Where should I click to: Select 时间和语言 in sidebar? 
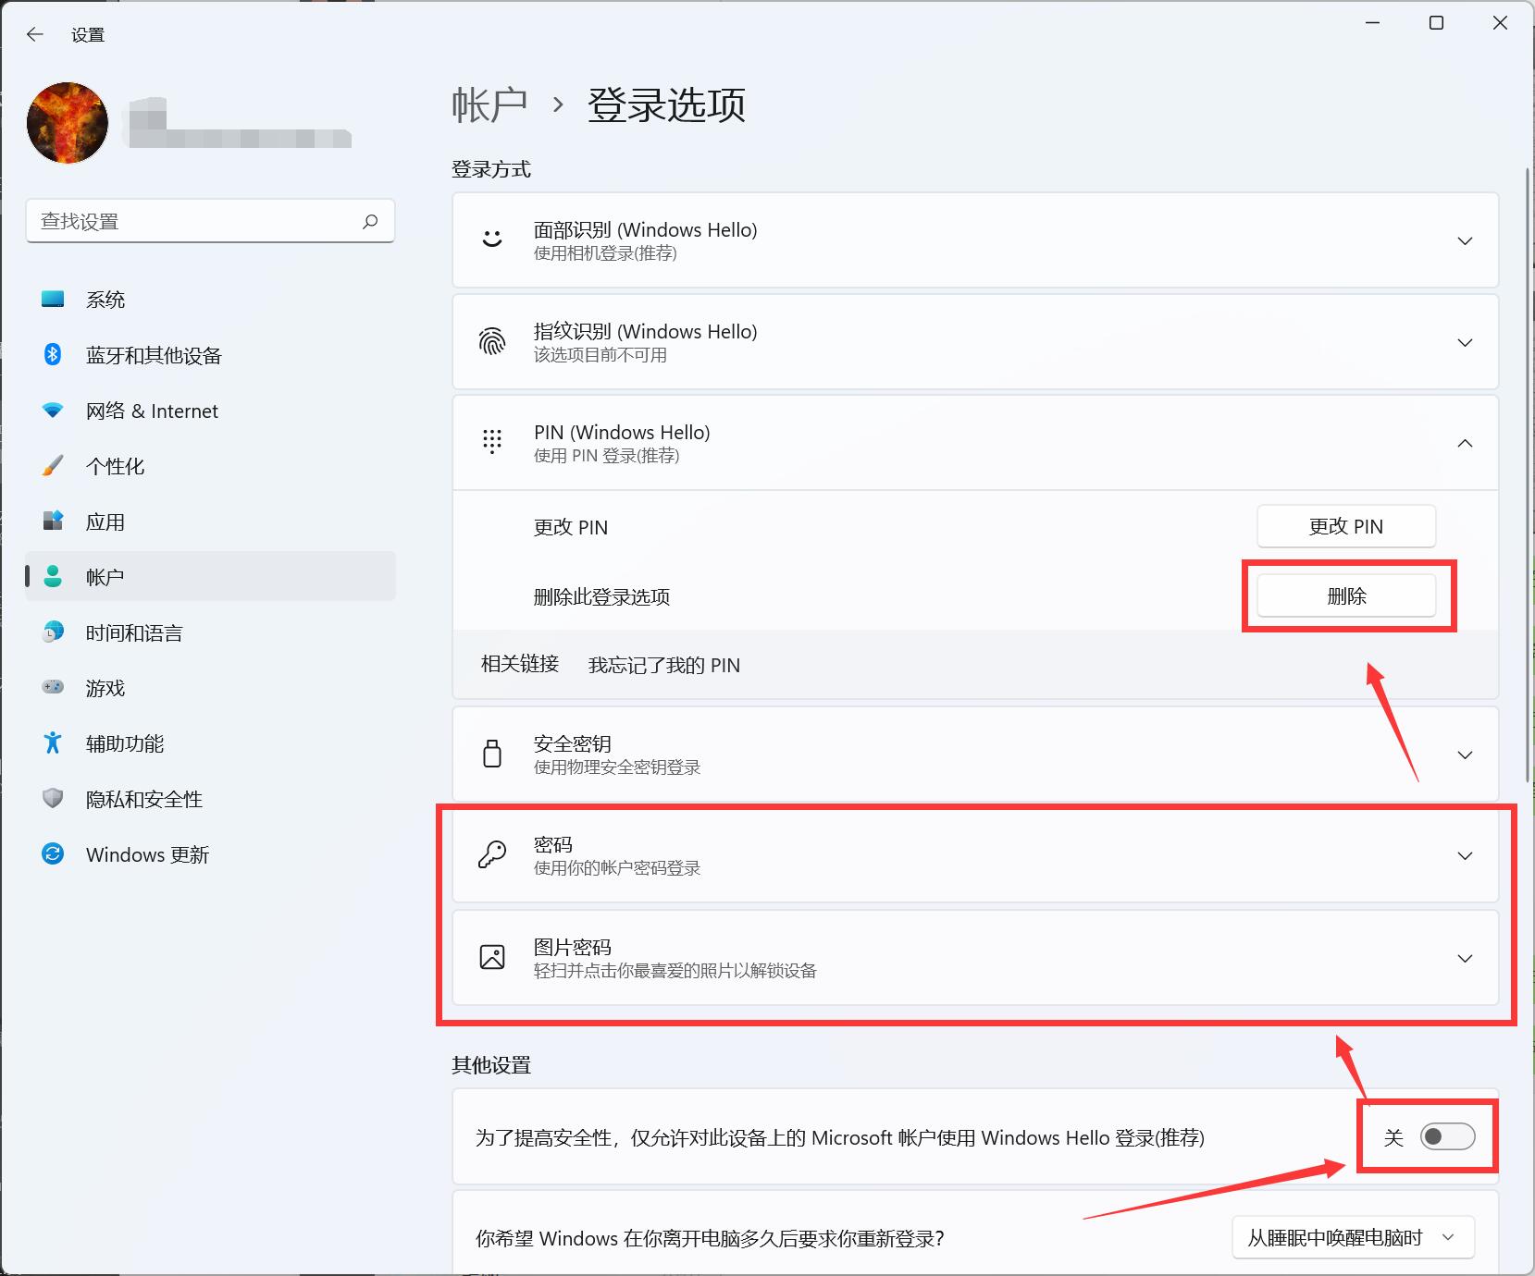point(210,632)
